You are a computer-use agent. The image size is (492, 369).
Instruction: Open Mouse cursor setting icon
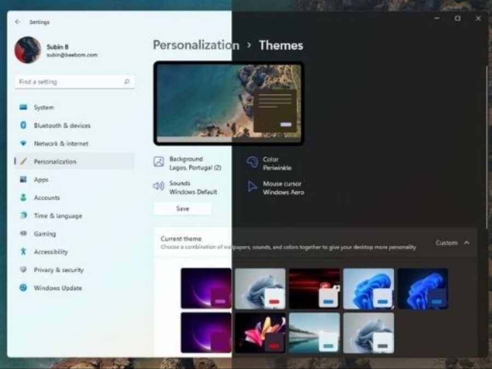(252, 187)
